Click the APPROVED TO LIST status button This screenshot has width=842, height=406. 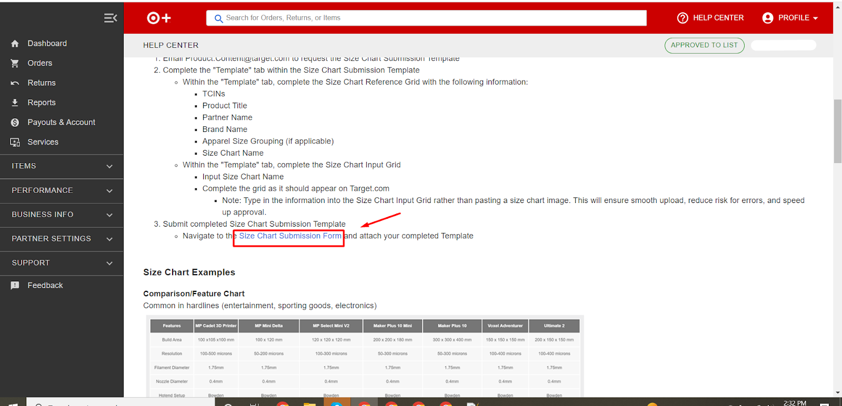(704, 45)
